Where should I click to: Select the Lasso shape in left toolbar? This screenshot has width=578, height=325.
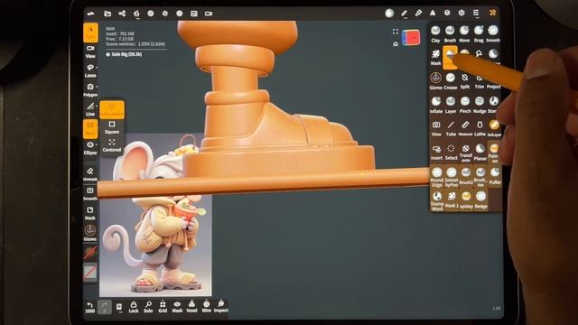click(x=90, y=70)
